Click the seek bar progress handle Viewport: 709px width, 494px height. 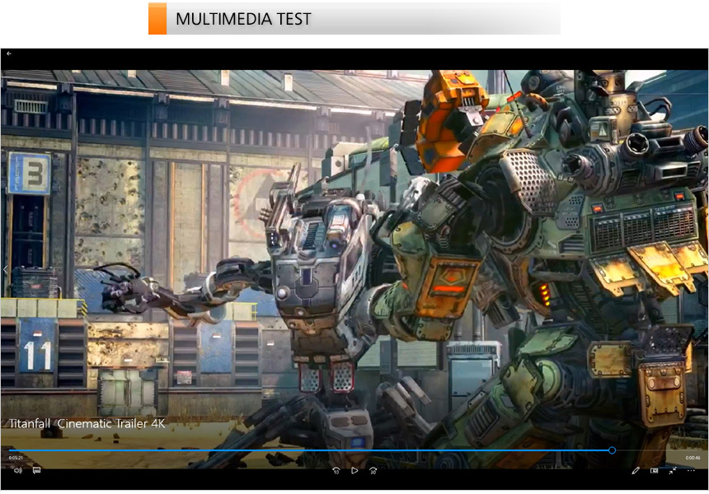pyautogui.click(x=612, y=450)
